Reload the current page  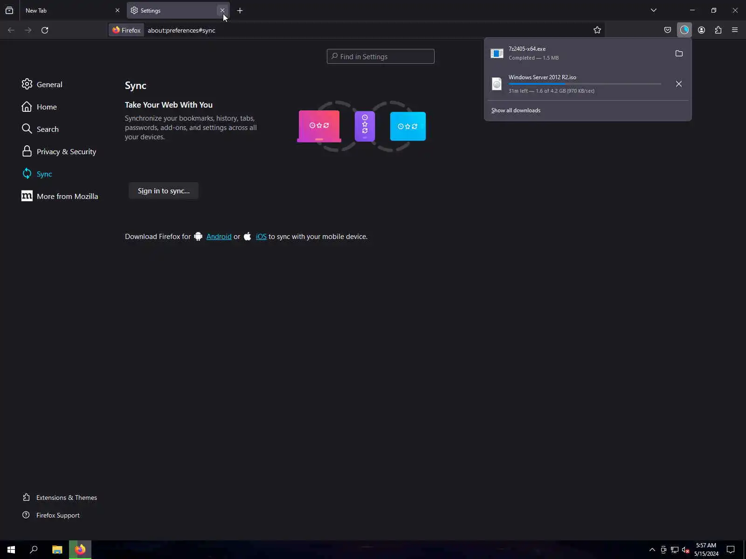(x=45, y=30)
